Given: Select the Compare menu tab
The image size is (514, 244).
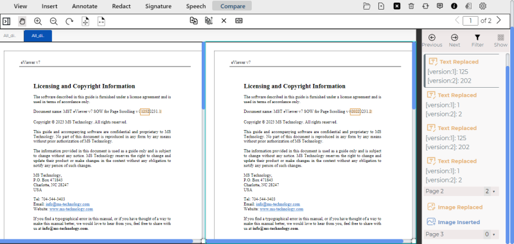Looking at the screenshot, I should click(233, 6).
